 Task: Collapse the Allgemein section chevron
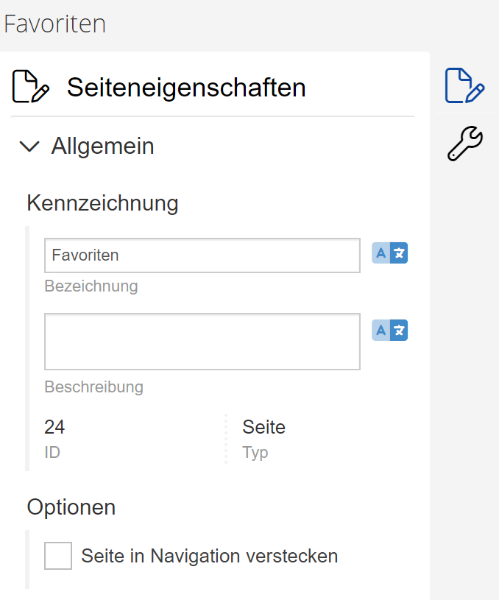[x=29, y=147]
